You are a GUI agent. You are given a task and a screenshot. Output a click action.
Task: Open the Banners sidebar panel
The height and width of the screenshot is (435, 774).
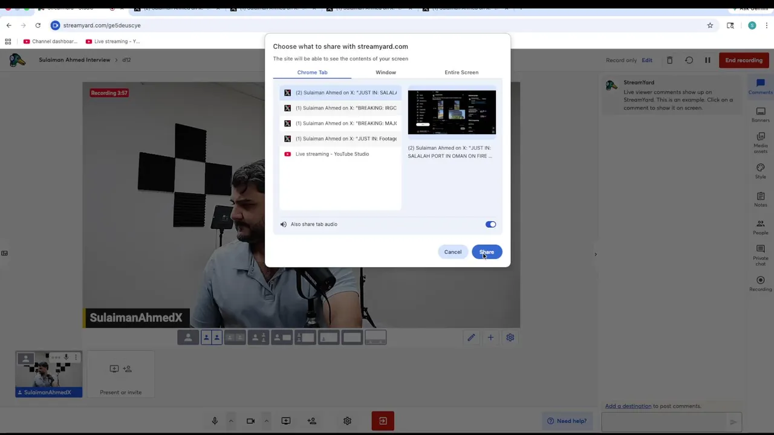(x=761, y=115)
